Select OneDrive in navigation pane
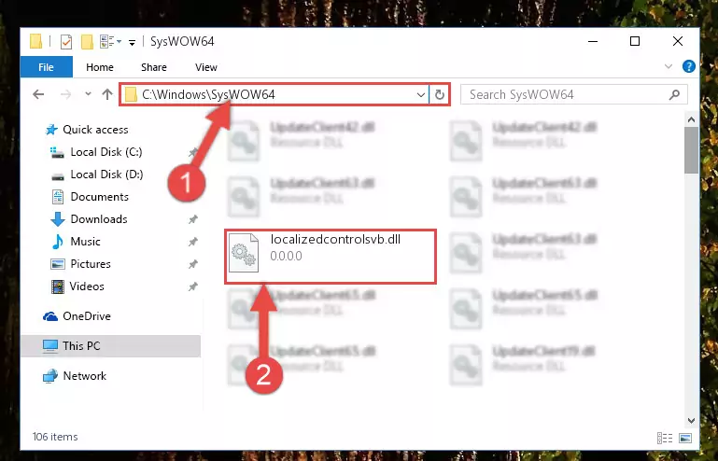This screenshot has height=461, width=718. pyautogui.click(x=87, y=316)
